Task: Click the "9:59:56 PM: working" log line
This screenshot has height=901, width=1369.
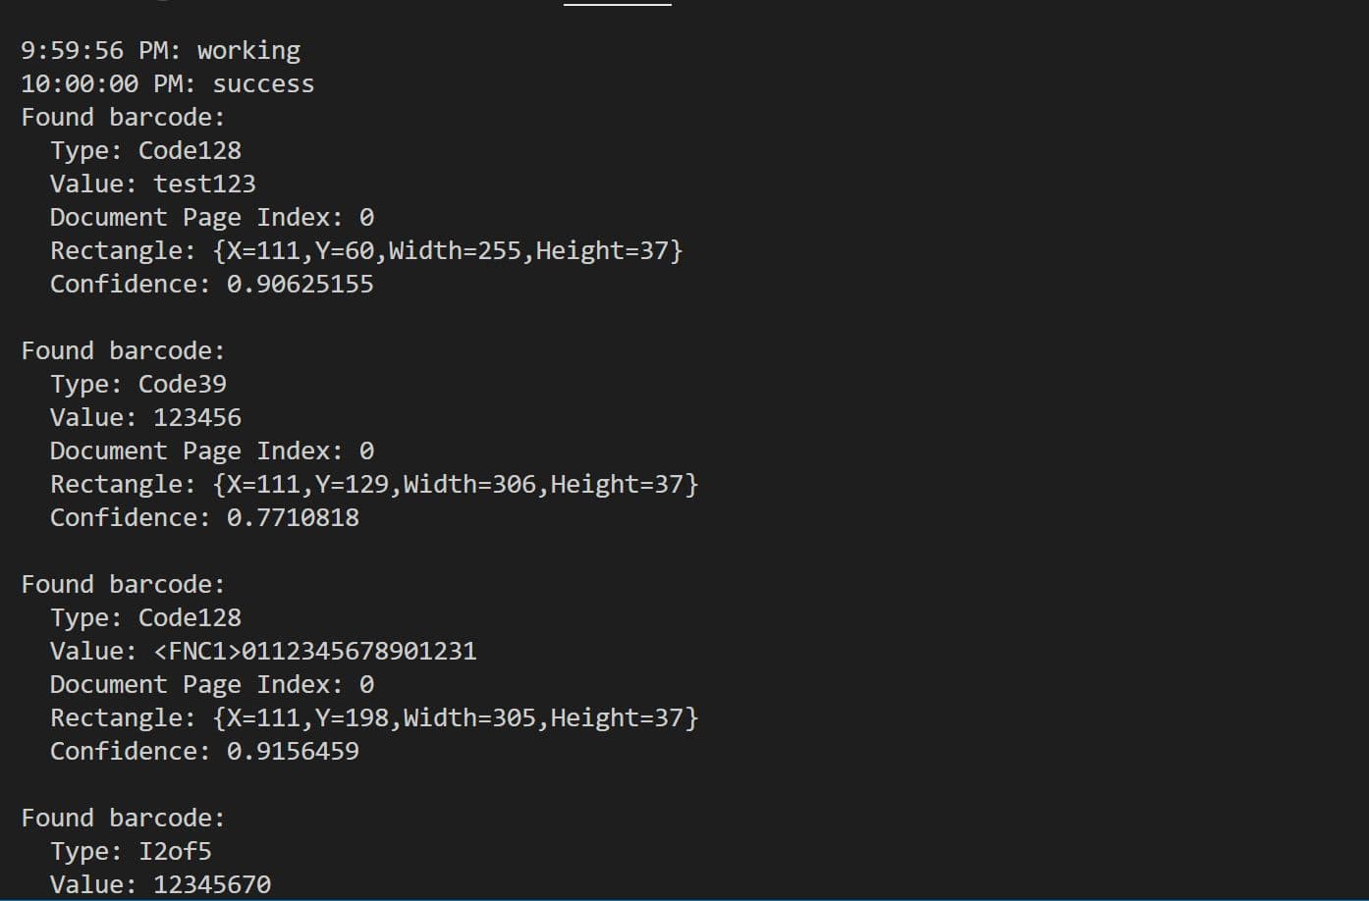Action: 160,50
